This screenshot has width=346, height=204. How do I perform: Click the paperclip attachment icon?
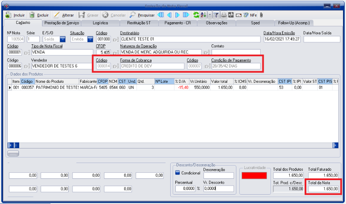pos(261,15)
